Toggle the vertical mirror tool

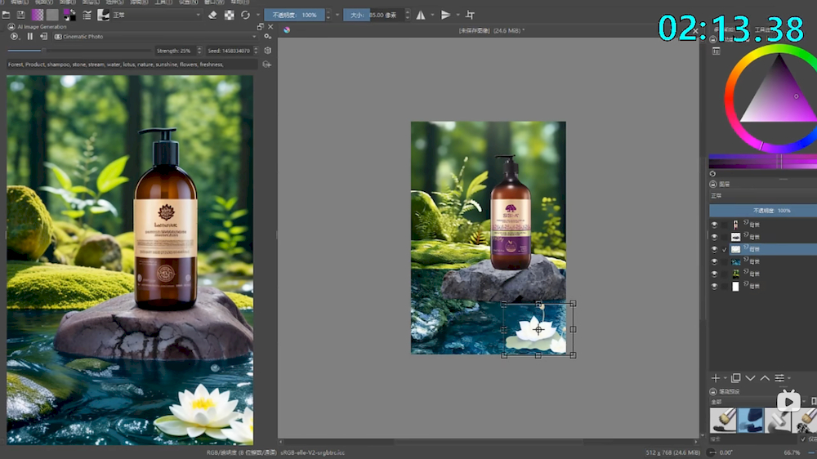point(445,15)
